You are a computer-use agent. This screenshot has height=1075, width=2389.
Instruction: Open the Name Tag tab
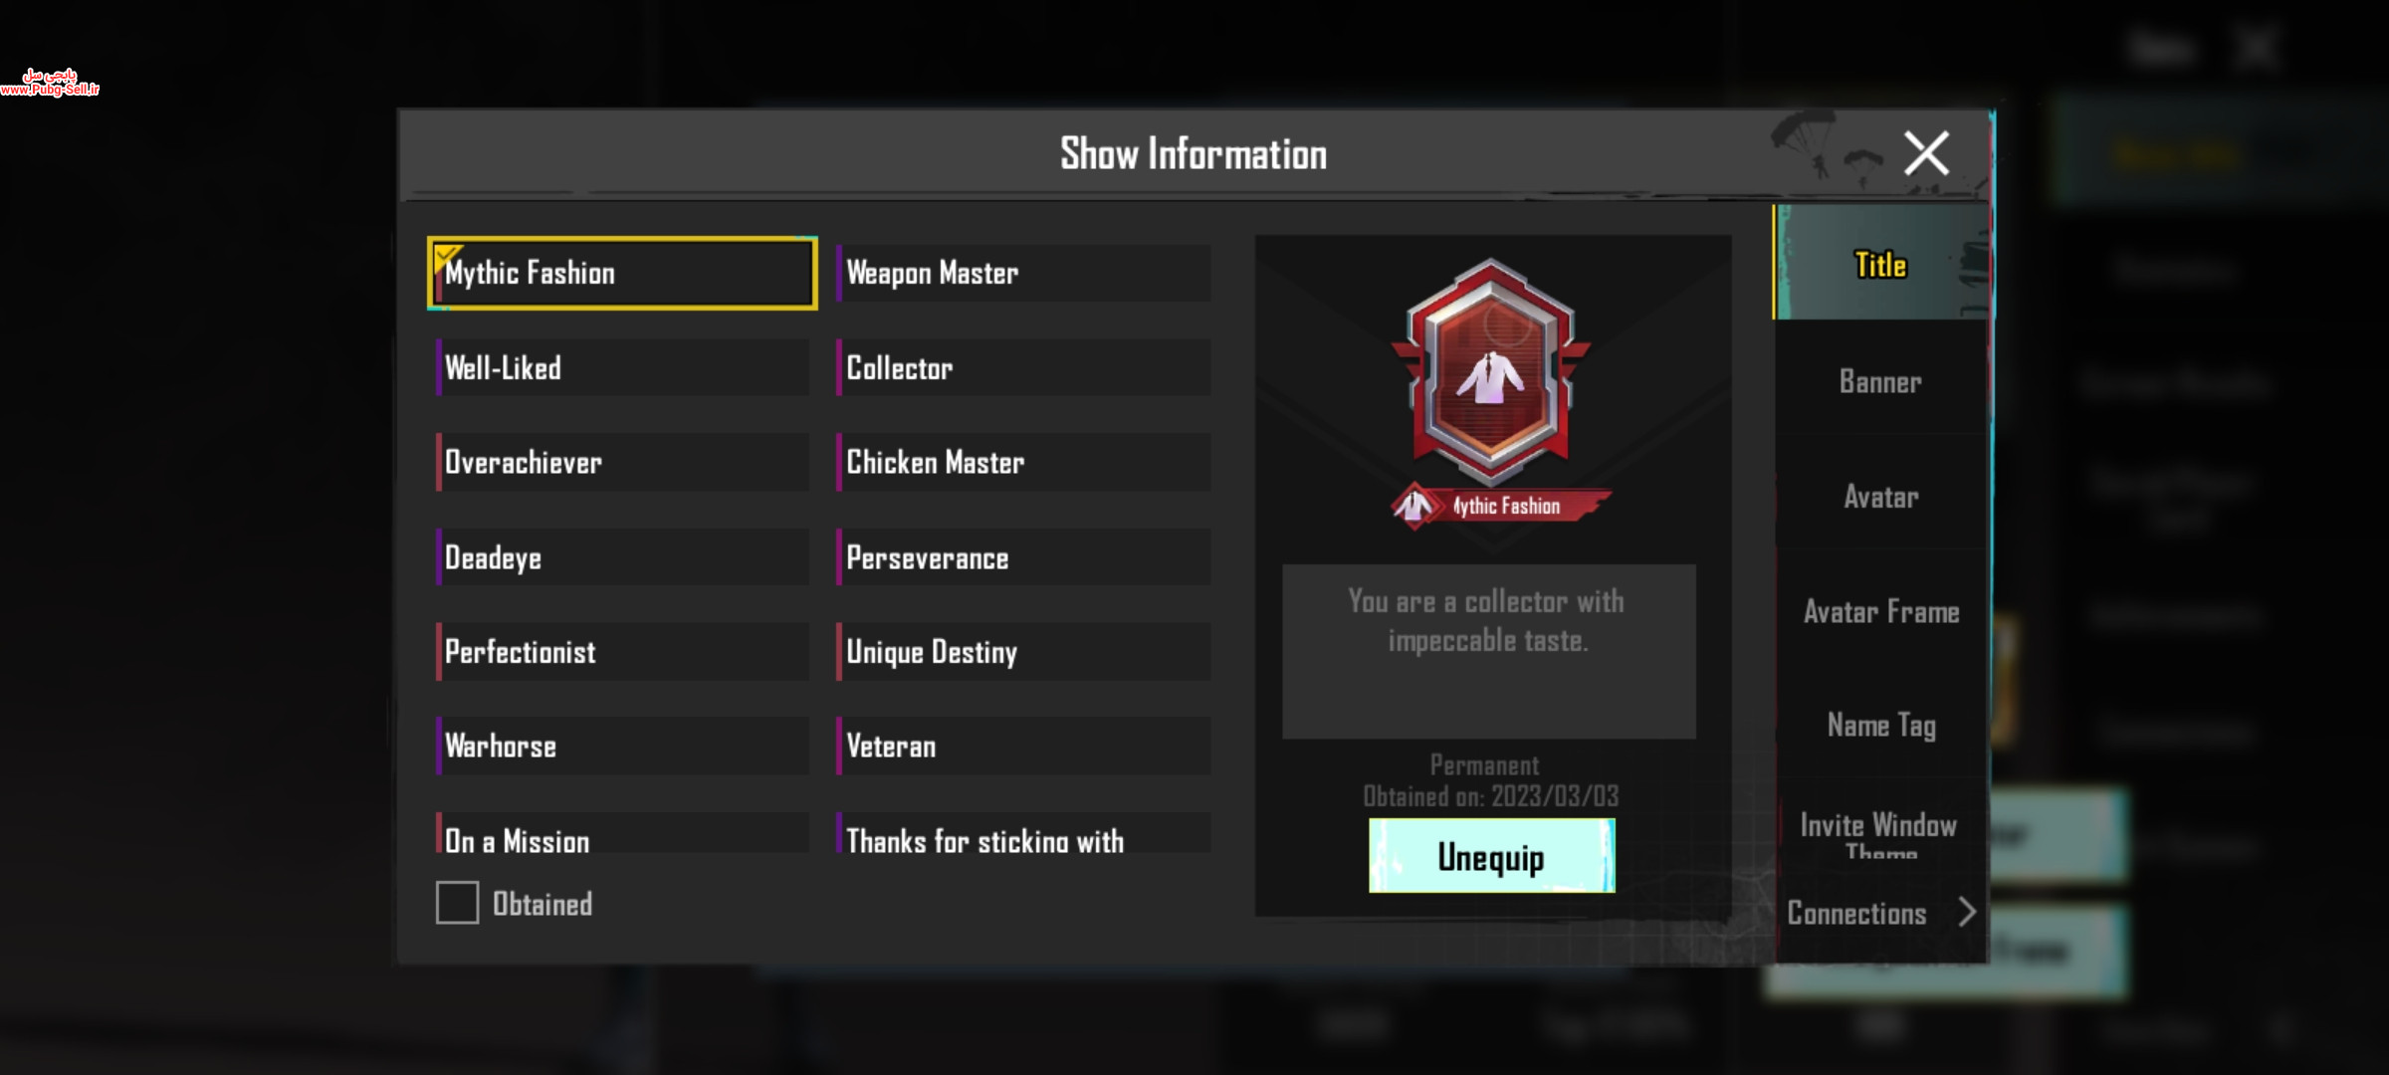pyautogui.click(x=1880, y=725)
